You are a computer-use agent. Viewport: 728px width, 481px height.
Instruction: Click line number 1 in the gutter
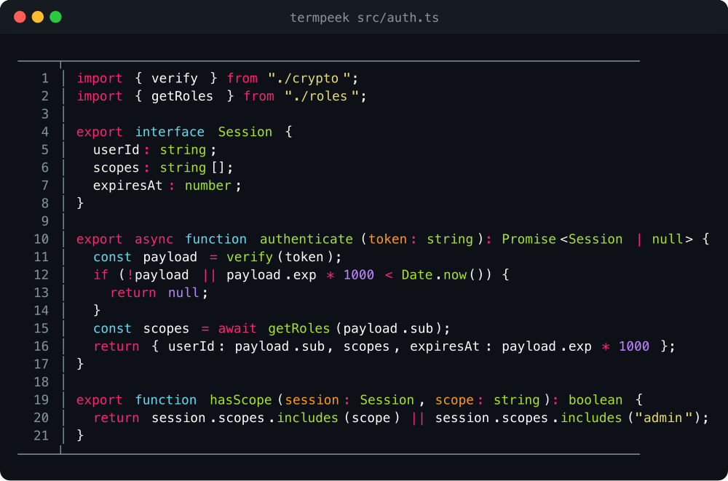[x=45, y=78]
